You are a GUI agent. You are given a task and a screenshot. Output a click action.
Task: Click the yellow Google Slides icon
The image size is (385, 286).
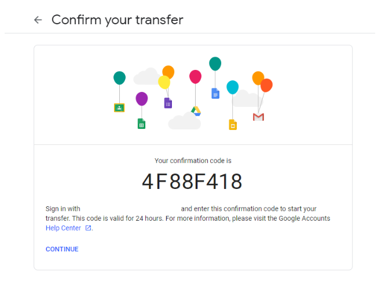coord(232,124)
